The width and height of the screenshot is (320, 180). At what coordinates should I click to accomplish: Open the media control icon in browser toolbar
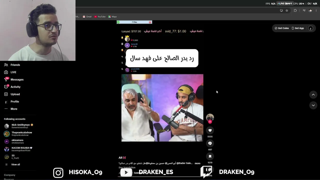pos(304,10)
